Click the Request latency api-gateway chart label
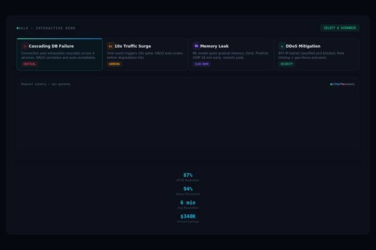 tap(46, 84)
